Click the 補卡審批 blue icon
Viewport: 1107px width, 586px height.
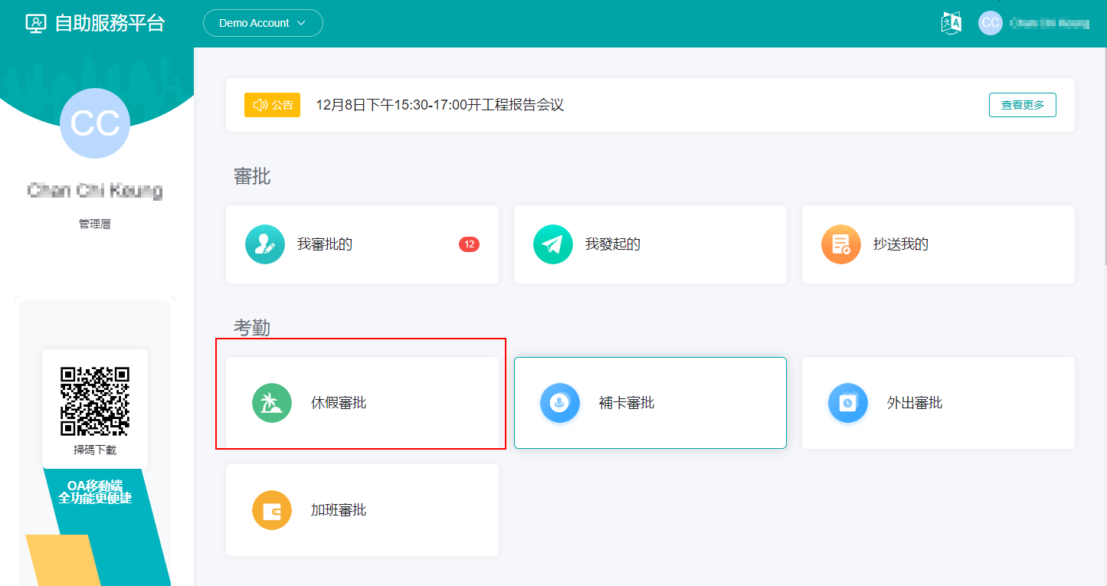coord(560,403)
